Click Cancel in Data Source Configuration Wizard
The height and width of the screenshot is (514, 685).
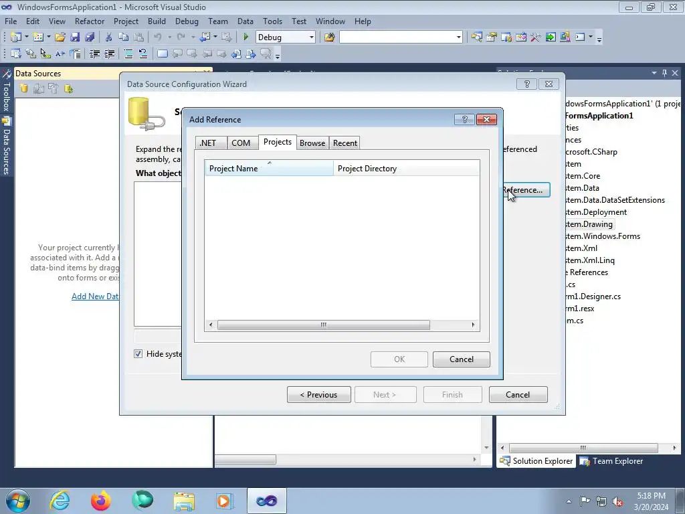[518, 394]
